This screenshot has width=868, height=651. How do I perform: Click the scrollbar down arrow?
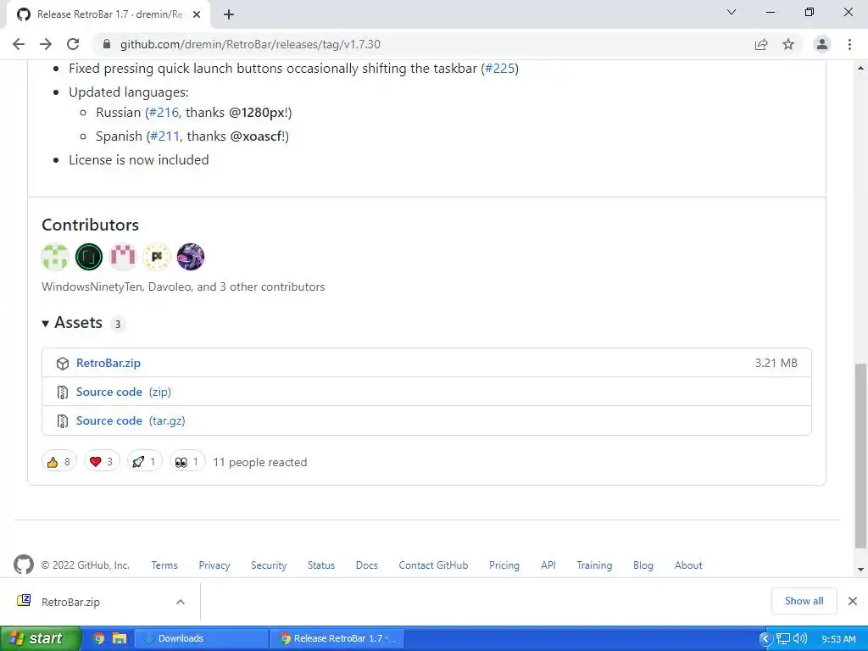[x=860, y=569]
